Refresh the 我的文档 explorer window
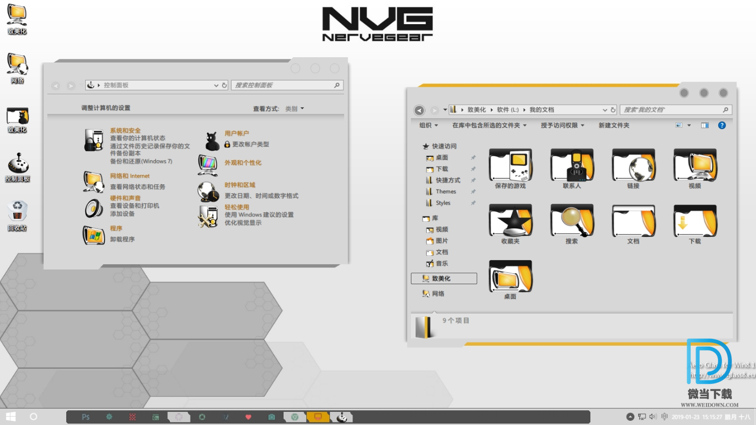Screen dimensions: 756x425 tap(613, 110)
